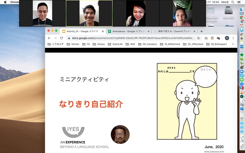Click the June, 2020 date text
The width and height of the screenshot is (245, 153).
pos(214,147)
